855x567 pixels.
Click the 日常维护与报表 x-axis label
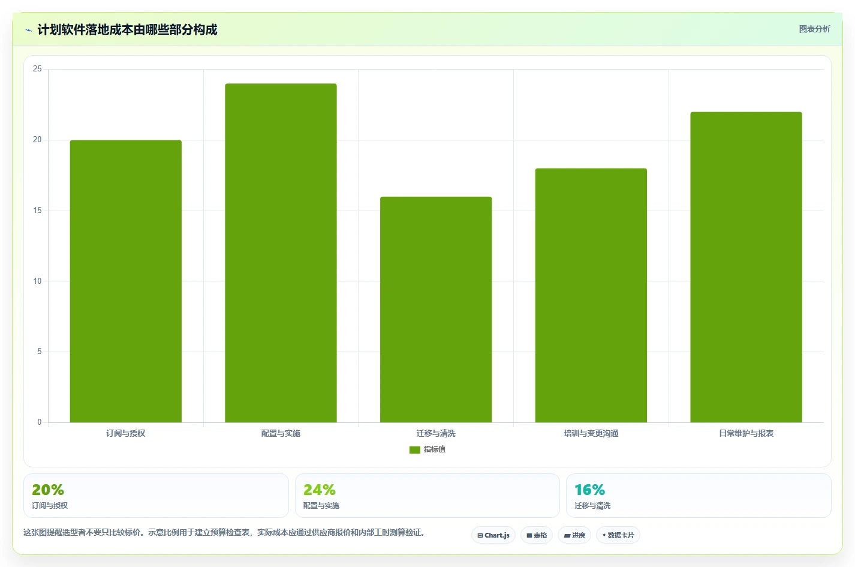[x=746, y=433]
